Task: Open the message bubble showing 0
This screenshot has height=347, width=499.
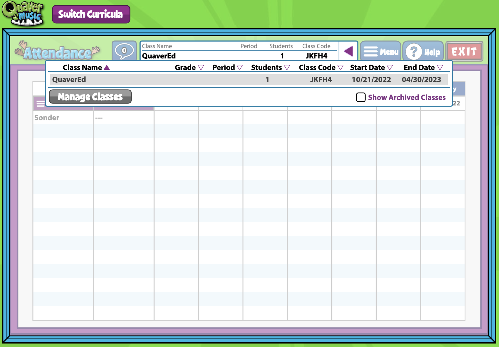Action: [124, 51]
